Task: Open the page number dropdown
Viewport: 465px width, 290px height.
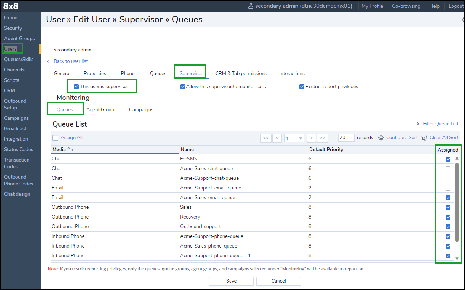Action: tap(294, 138)
